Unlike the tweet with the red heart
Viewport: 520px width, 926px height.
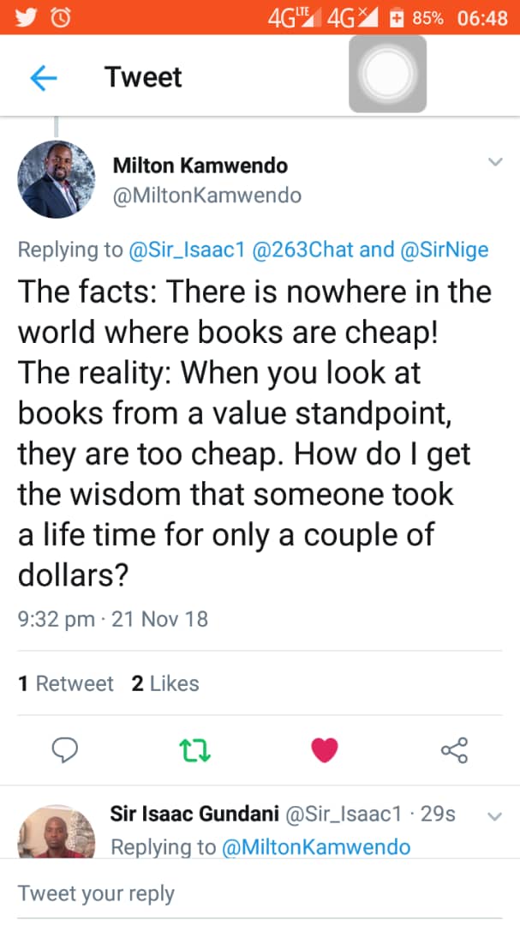click(x=325, y=751)
